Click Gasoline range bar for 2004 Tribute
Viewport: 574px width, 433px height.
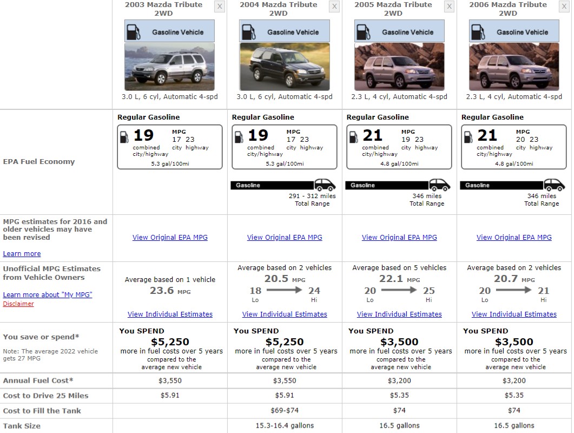point(273,185)
